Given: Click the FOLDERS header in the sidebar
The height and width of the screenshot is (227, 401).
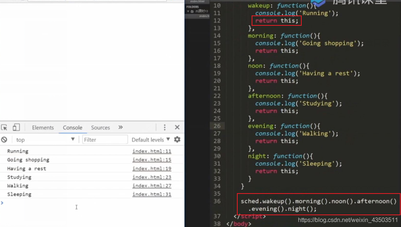Looking at the screenshot, I should [192, 7].
